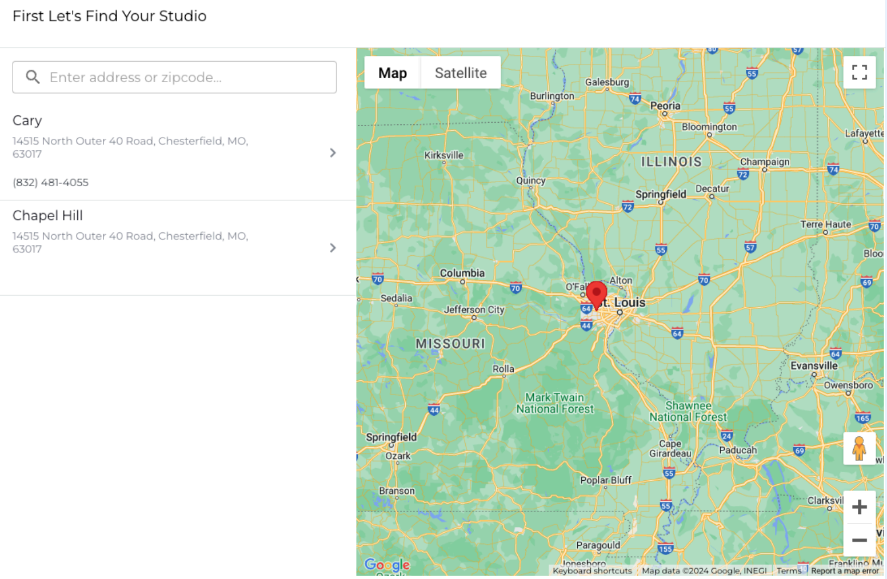Expand the Cary studio chevron
The image size is (887, 579).
click(333, 152)
